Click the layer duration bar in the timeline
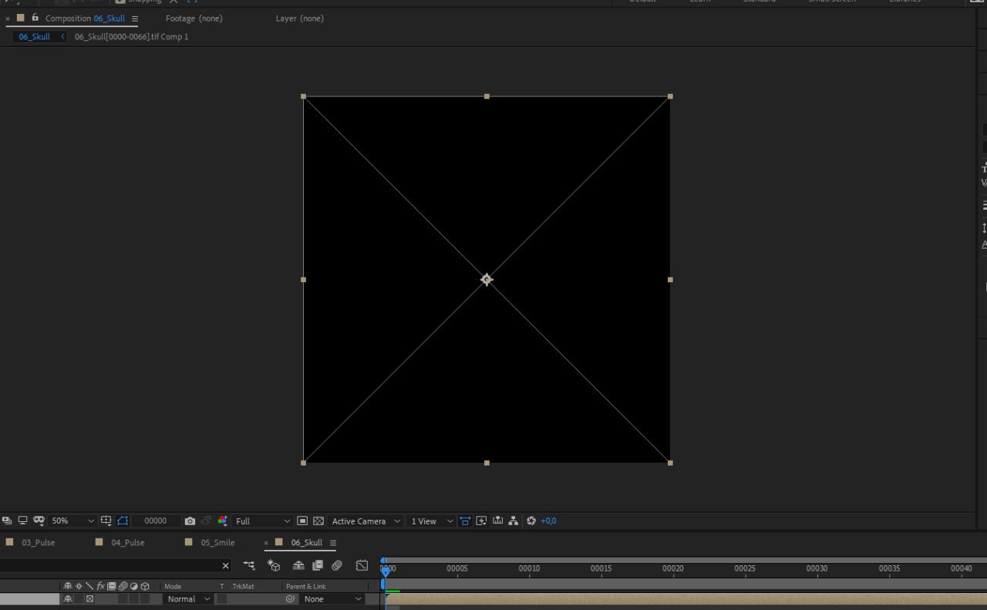Image resolution: width=987 pixels, height=610 pixels. pyautogui.click(x=686, y=599)
